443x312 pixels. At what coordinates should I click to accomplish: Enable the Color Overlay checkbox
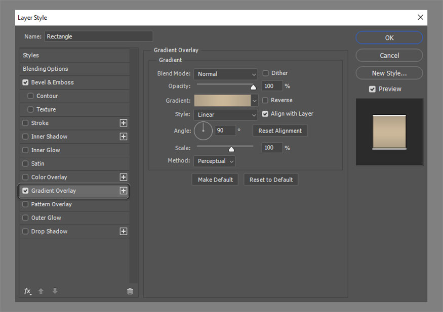click(x=25, y=177)
